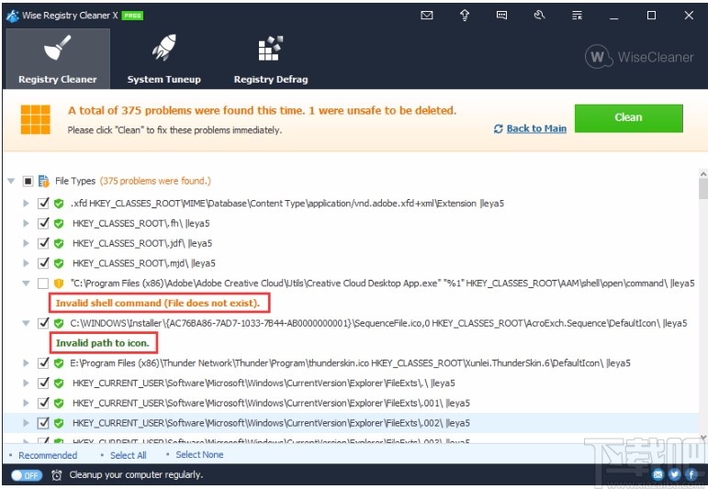Screen dimensions: 708x489
Task: Click the scrollbar up arrow
Action: click(703, 173)
